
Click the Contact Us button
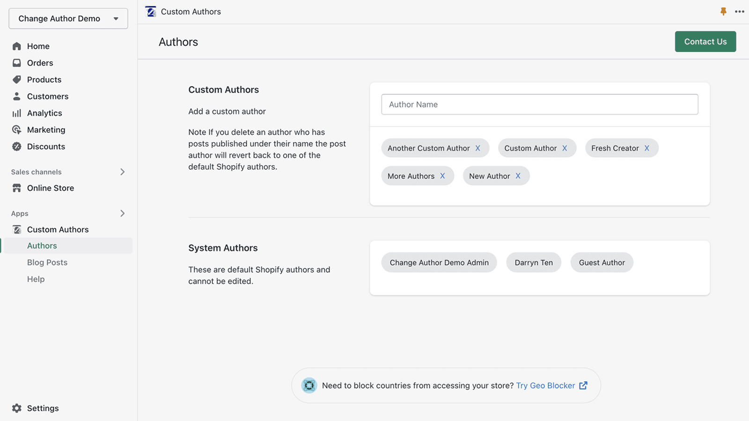coord(705,41)
